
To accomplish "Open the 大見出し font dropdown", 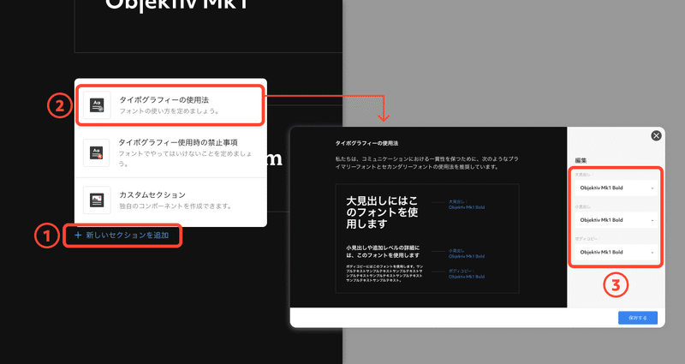I will 616,188.
